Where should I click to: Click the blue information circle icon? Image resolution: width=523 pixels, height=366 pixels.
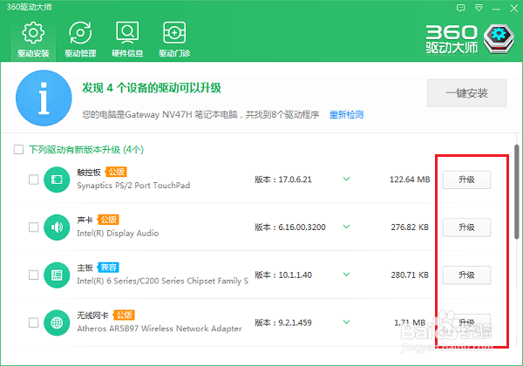pos(44,98)
